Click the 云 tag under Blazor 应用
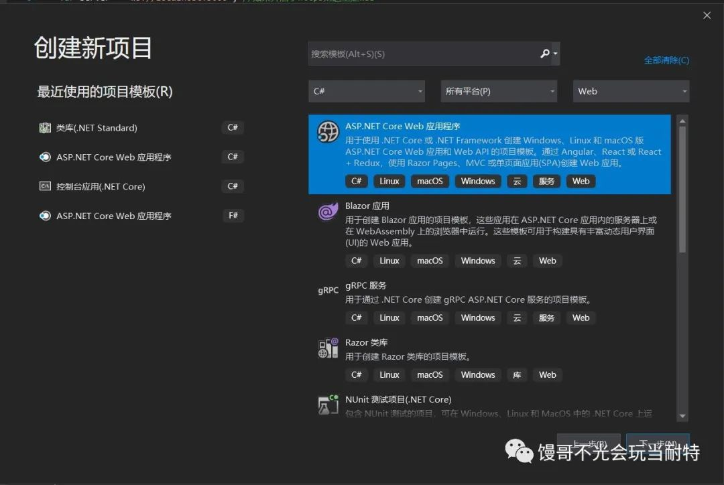 (x=517, y=261)
